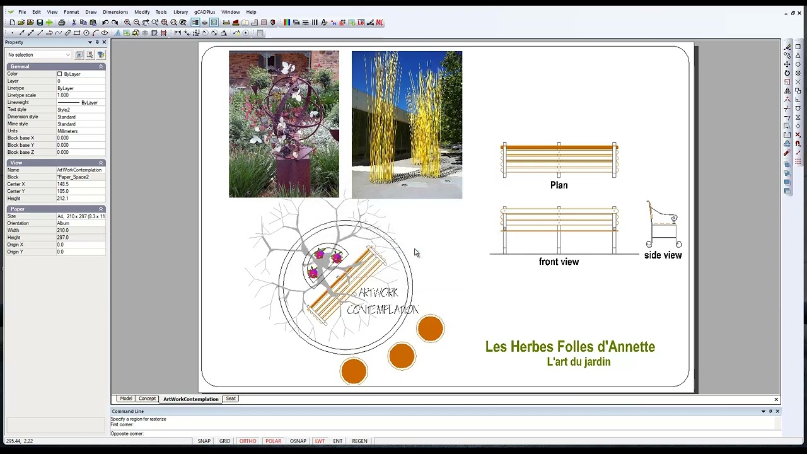Click the garden sculpture photo
Viewport: 807px width, 454px height.
pyautogui.click(x=284, y=124)
